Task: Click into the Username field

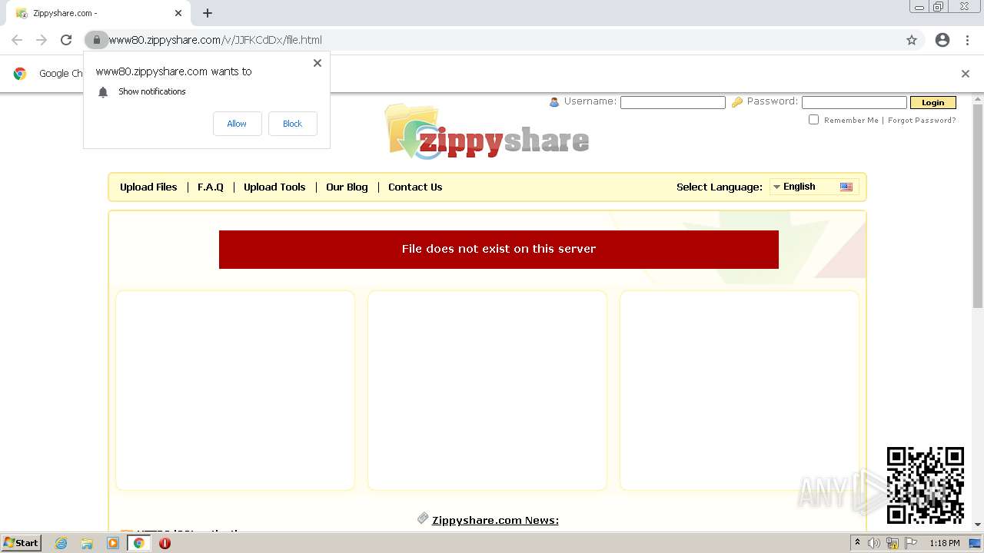Action: [673, 102]
